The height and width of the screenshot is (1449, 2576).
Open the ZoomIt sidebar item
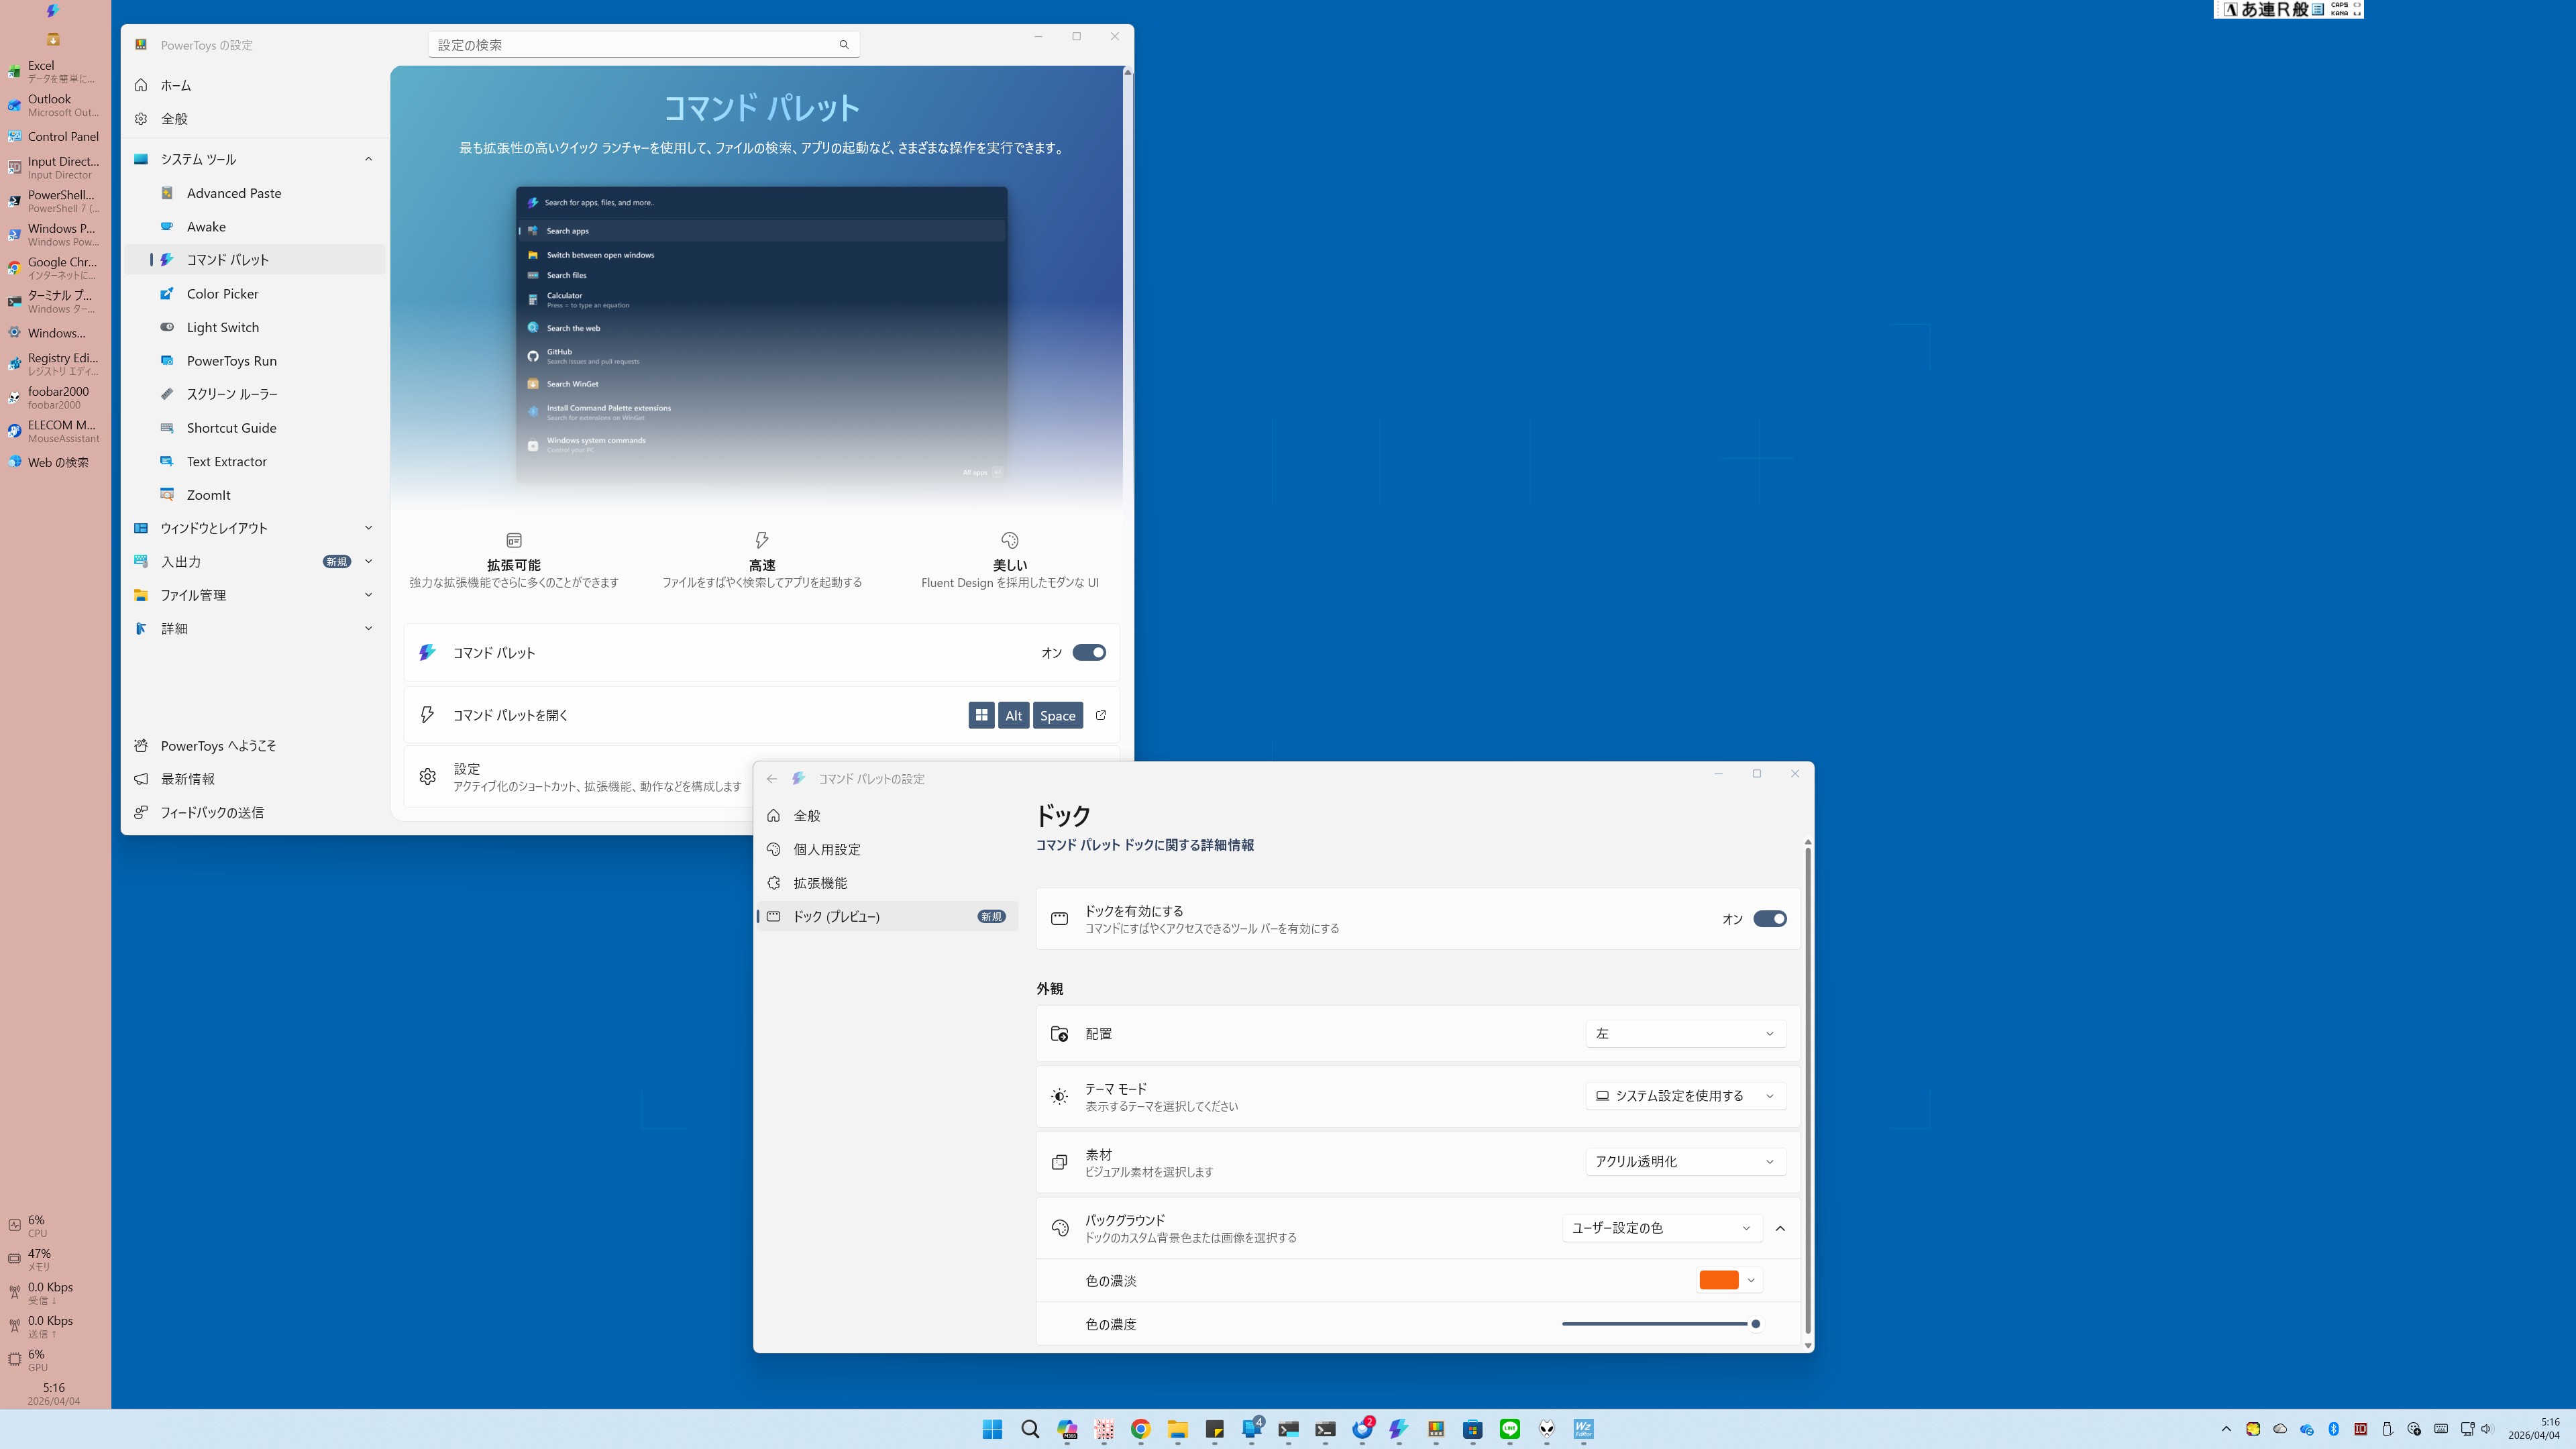click(x=208, y=495)
